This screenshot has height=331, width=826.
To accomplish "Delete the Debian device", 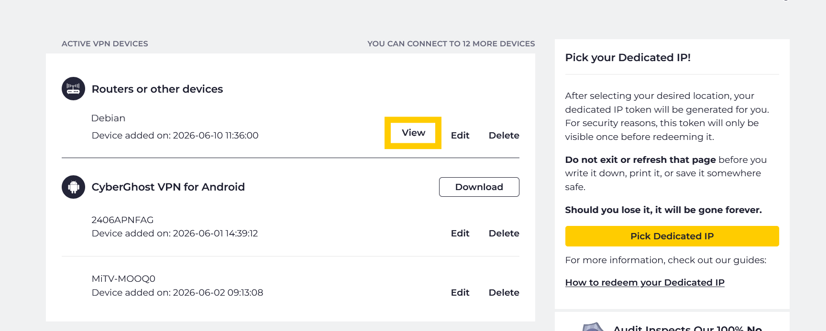I will [x=504, y=136].
